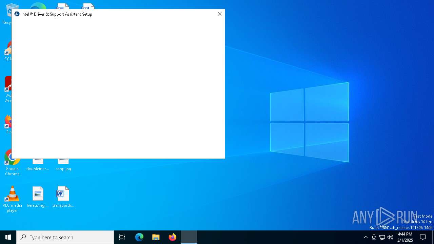Click the Intel Setup title bar icon
This screenshot has width=434, height=244.
pyautogui.click(x=17, y=14)
